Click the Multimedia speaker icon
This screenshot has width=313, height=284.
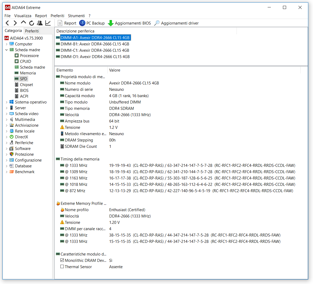[x=12, y=119]
